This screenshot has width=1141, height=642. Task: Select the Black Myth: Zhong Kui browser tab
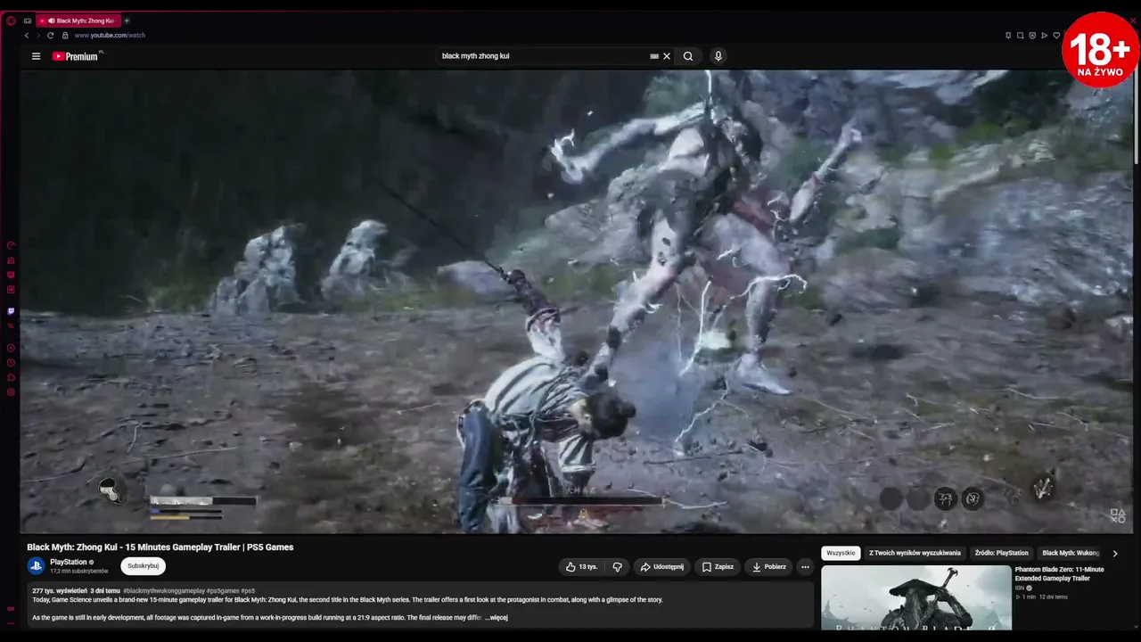pos(79,21)
